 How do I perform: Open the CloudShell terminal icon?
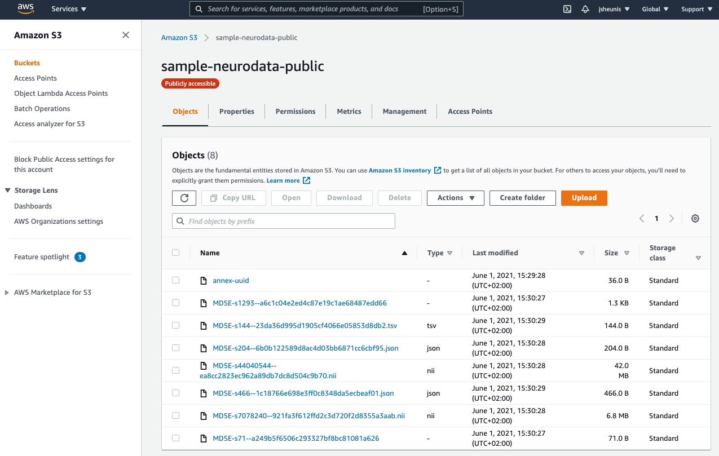(x=567, y=9)
